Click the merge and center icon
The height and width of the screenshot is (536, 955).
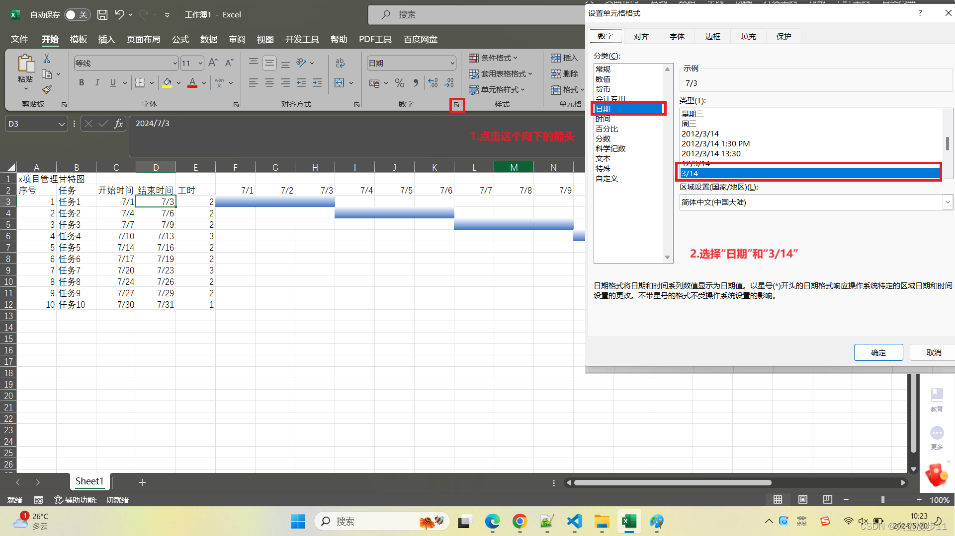(x=340, y=83)
